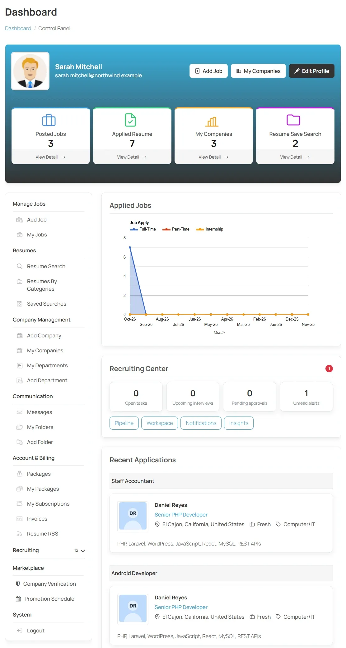This screenshot has width=346, height=648.
Task: Open Company Verification in Marketplace
Action: (x=49, y=584)
